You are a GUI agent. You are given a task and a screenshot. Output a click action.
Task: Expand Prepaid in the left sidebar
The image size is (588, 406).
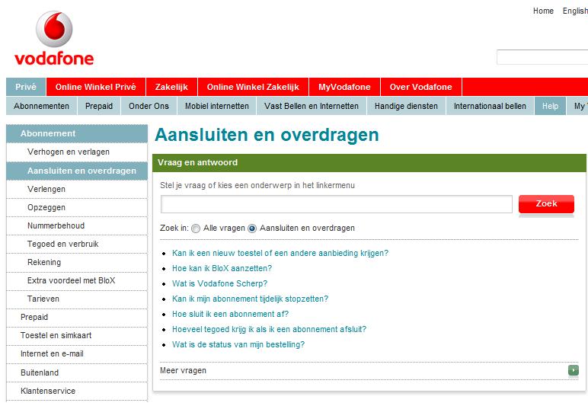click(x=77, y=317)
